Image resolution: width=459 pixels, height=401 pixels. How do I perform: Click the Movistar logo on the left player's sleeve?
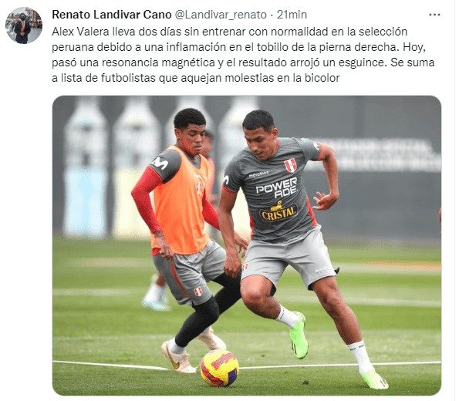click(x=160, y=163)
